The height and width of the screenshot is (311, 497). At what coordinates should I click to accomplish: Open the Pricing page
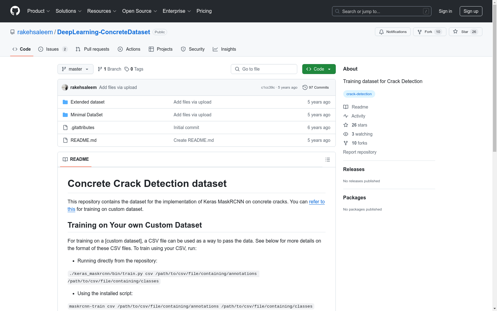click(204, 11)
